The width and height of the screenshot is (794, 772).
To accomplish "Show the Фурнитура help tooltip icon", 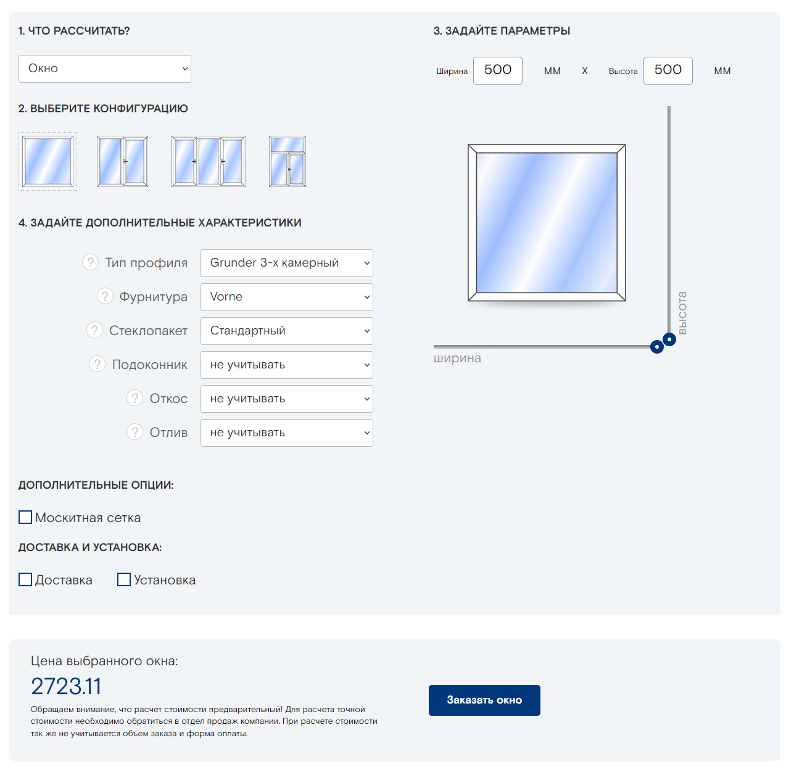I will 105,296.
